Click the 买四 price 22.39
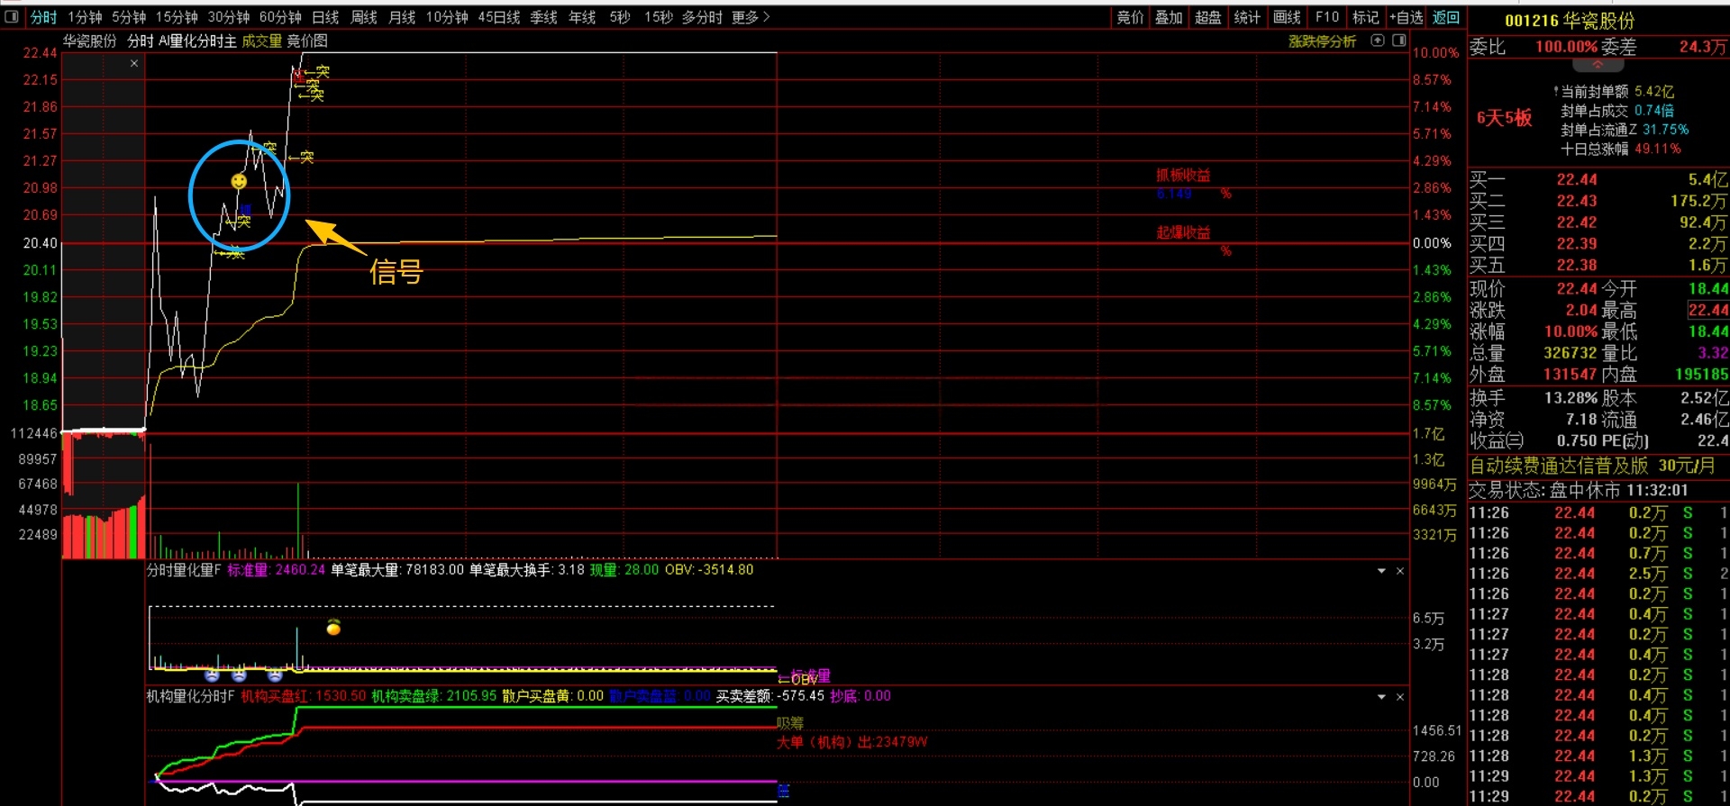This screenshot has height=806, width=1730. pos(1577,244)
